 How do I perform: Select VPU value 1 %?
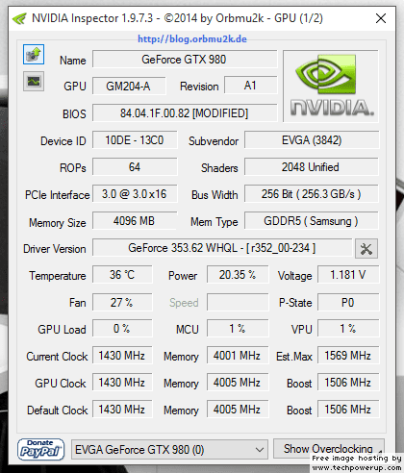point(348,329)
